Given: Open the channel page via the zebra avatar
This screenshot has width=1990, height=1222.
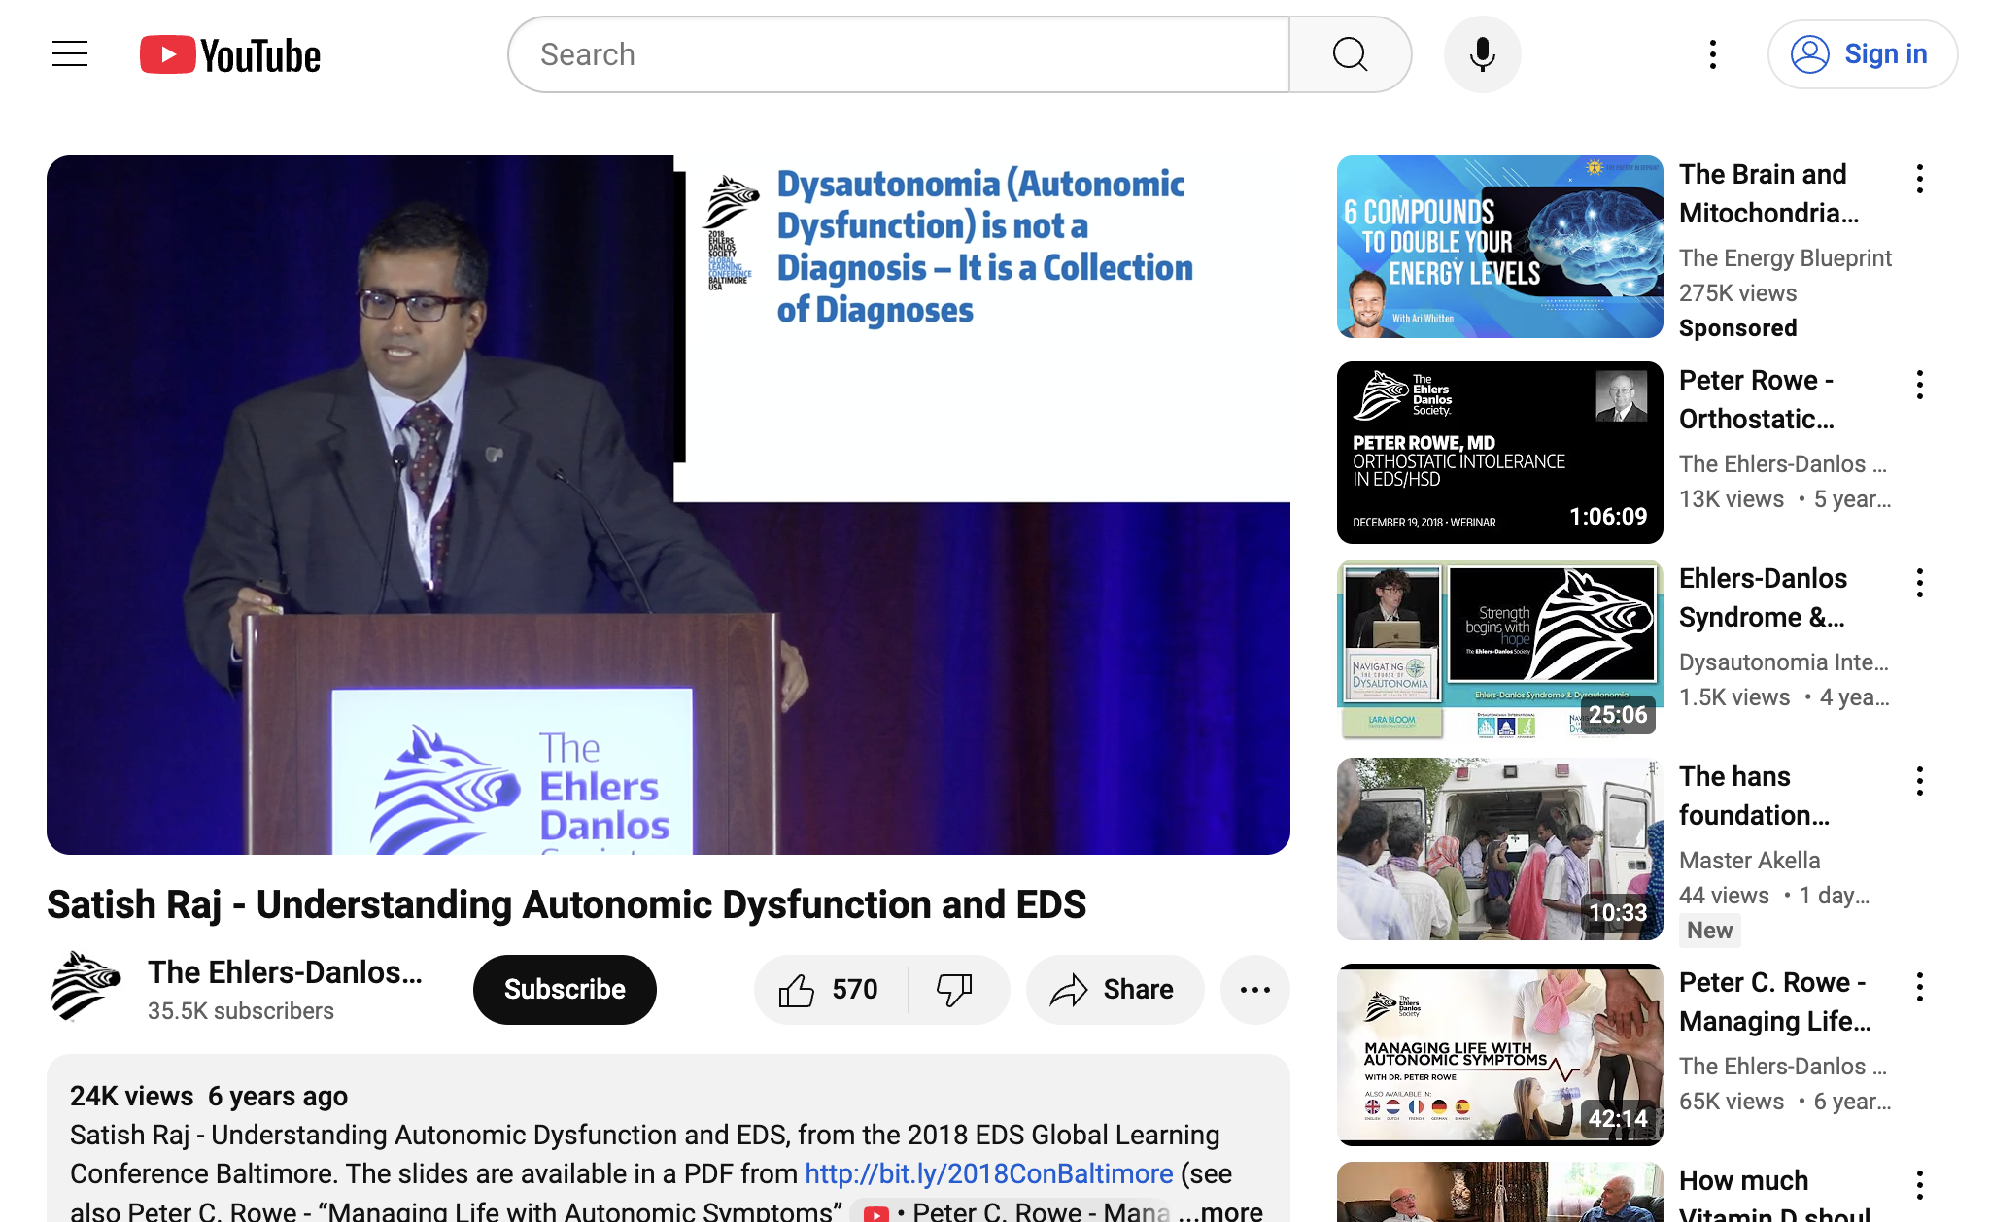Looking at the screenshot, I should pyautogui.click(x=86, y=986).
